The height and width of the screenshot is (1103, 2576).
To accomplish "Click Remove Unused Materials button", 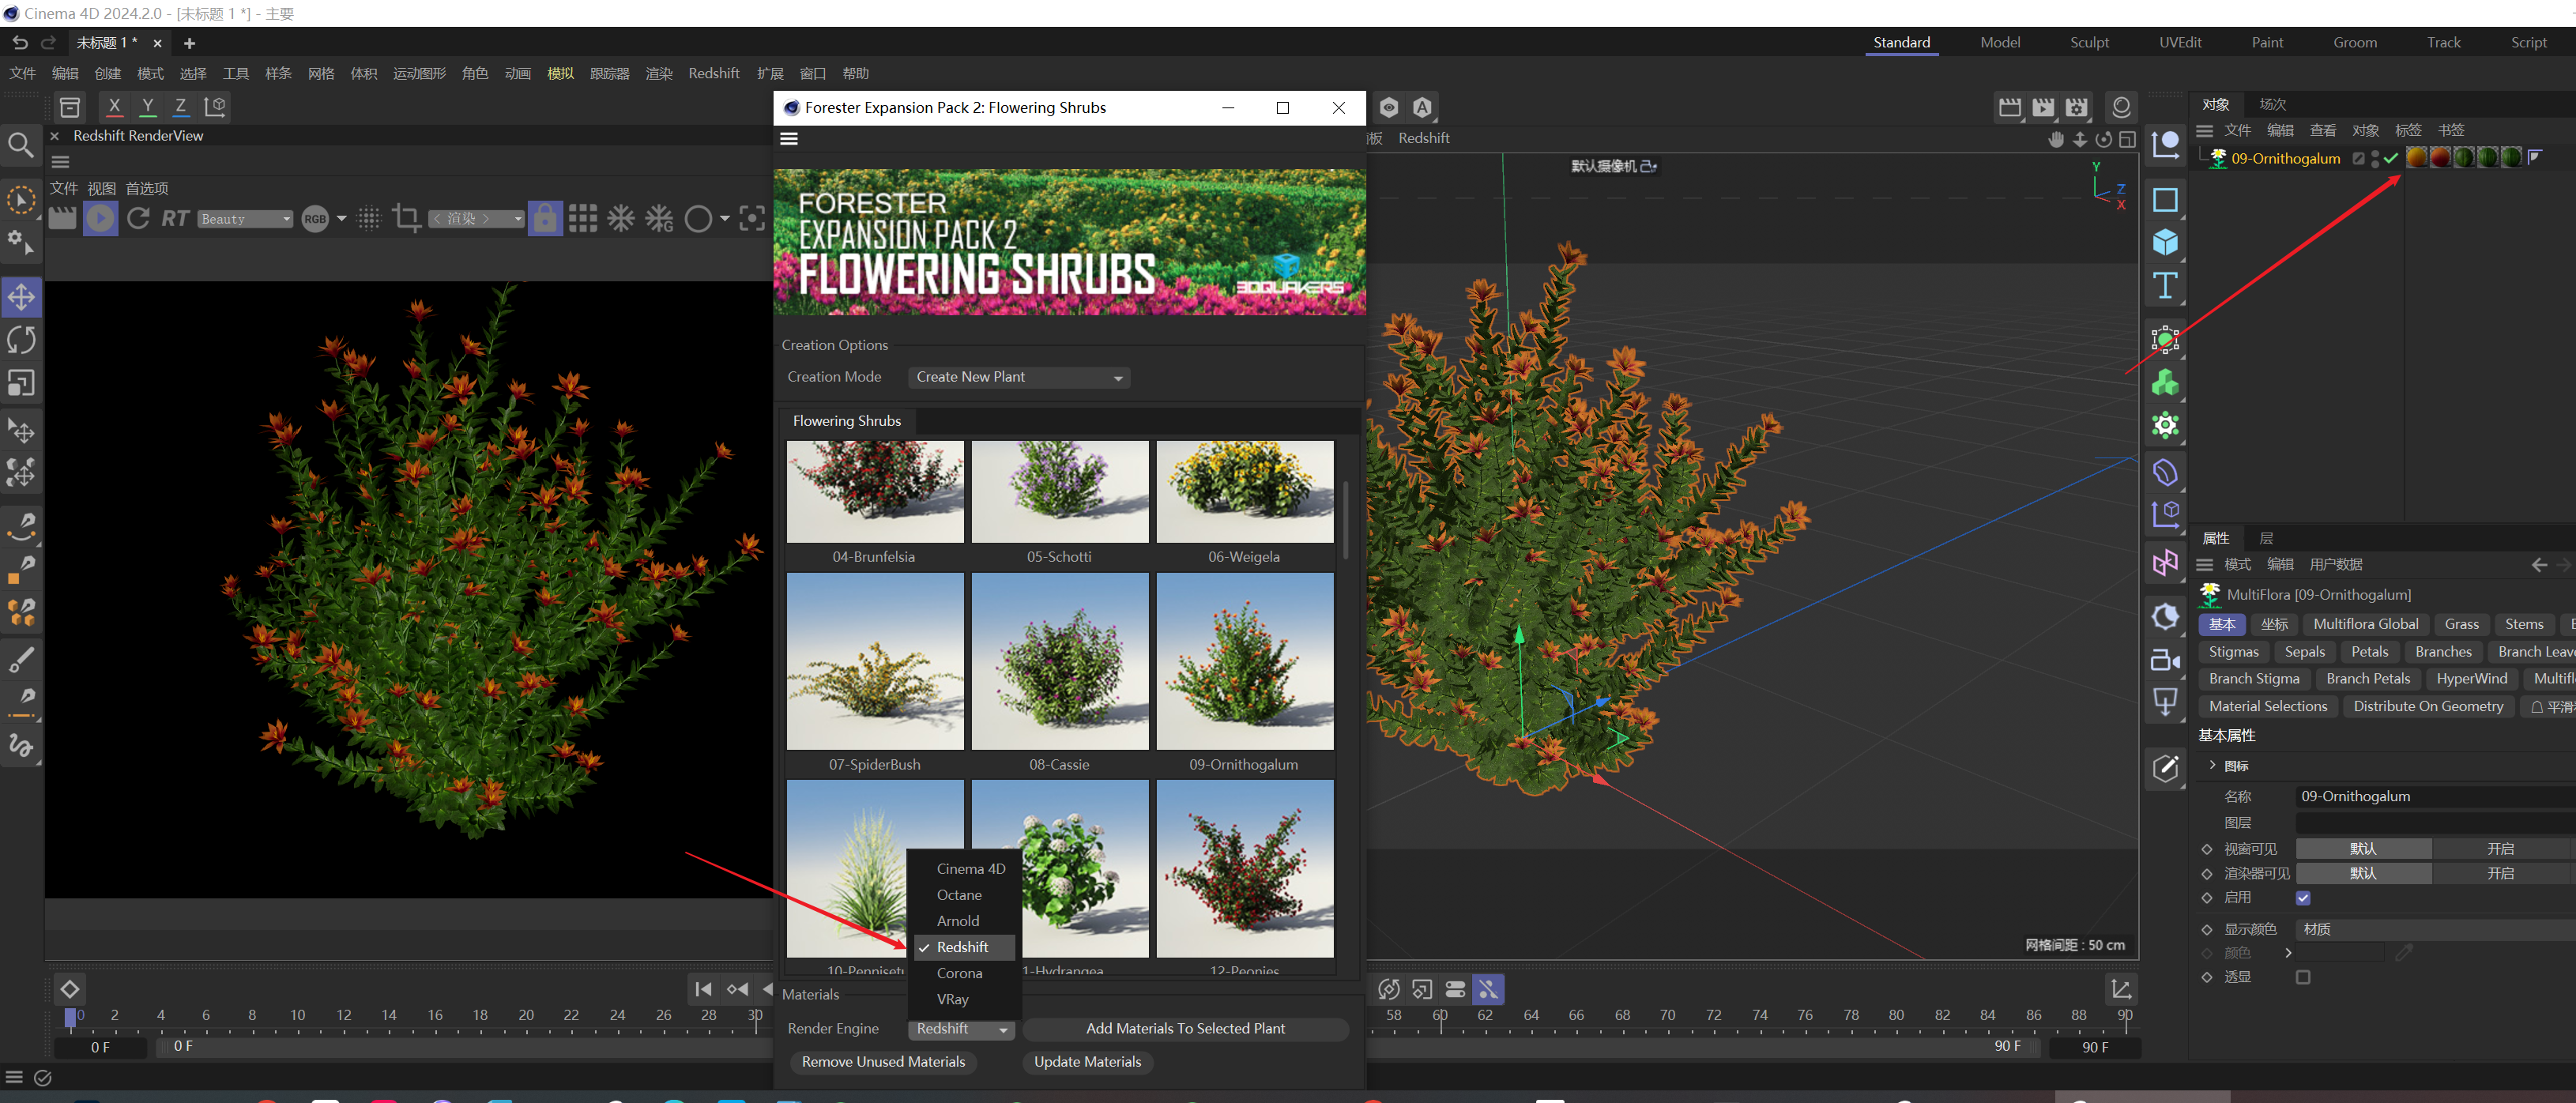I will pos(883,1062).
